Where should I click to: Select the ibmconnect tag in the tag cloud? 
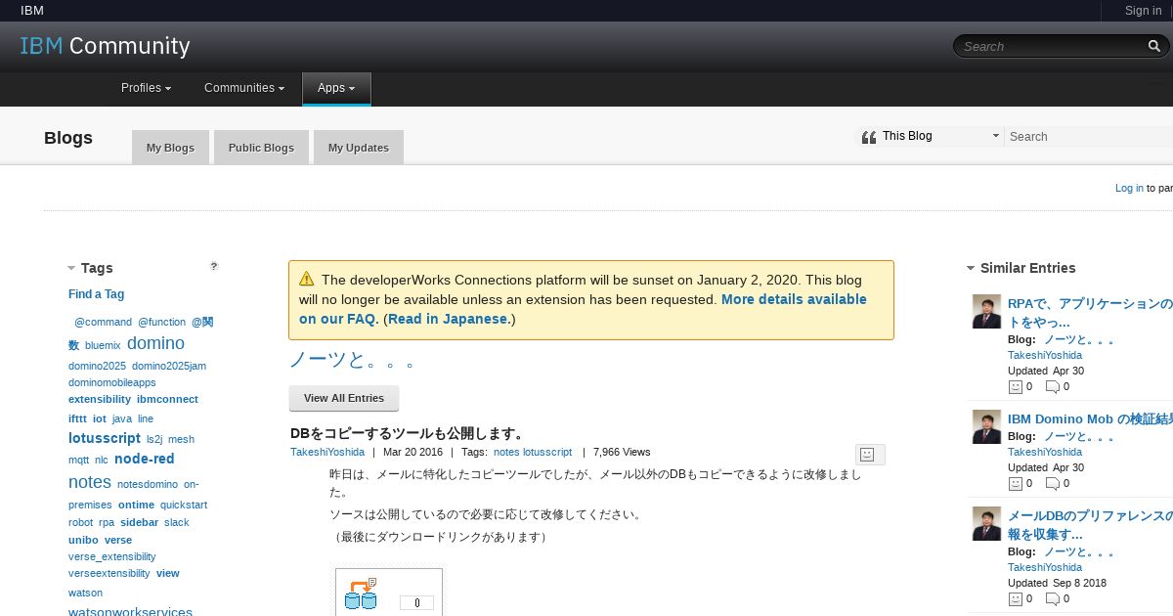pos(167,399)
